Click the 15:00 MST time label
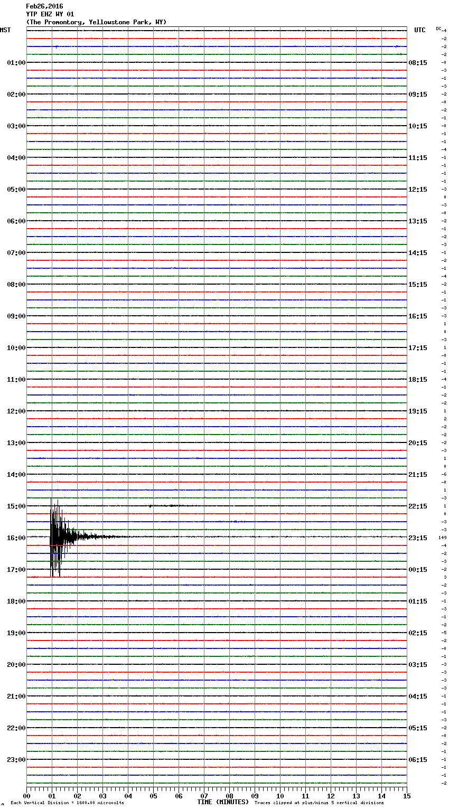Screen dimensions: 449x810 pos(16,506)
